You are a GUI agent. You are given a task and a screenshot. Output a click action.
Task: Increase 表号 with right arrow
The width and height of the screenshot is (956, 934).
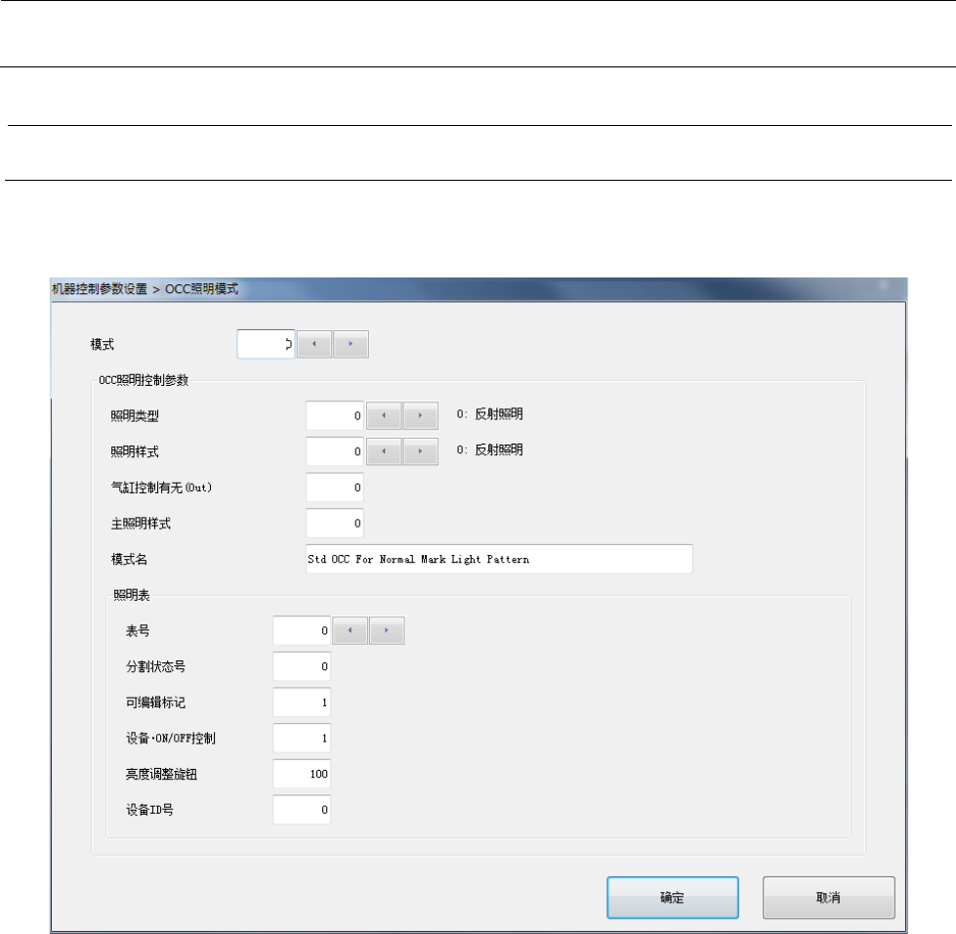point(387,631)
